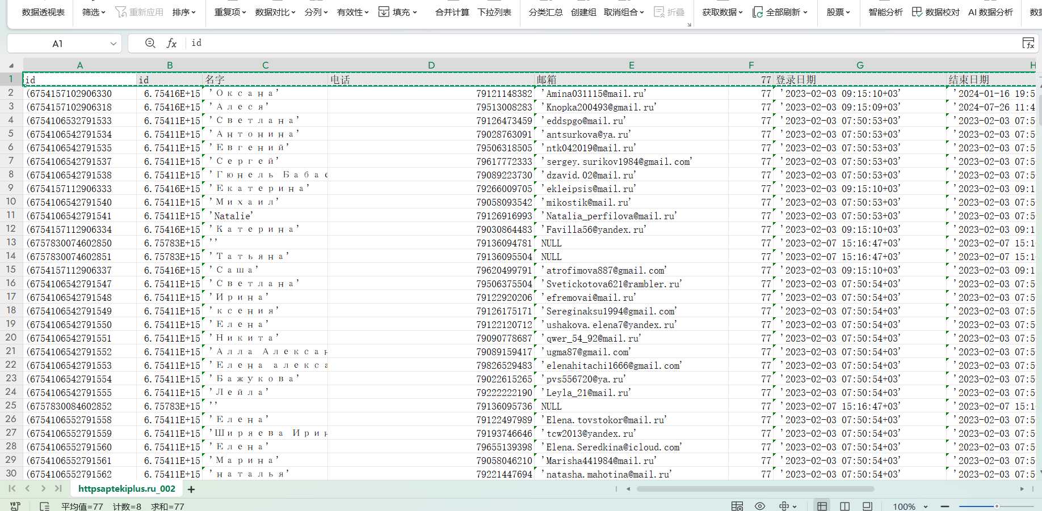Open the 获取数据 get data dropdown
This screenshot has height=511, width=1042.
coord(722,12)
